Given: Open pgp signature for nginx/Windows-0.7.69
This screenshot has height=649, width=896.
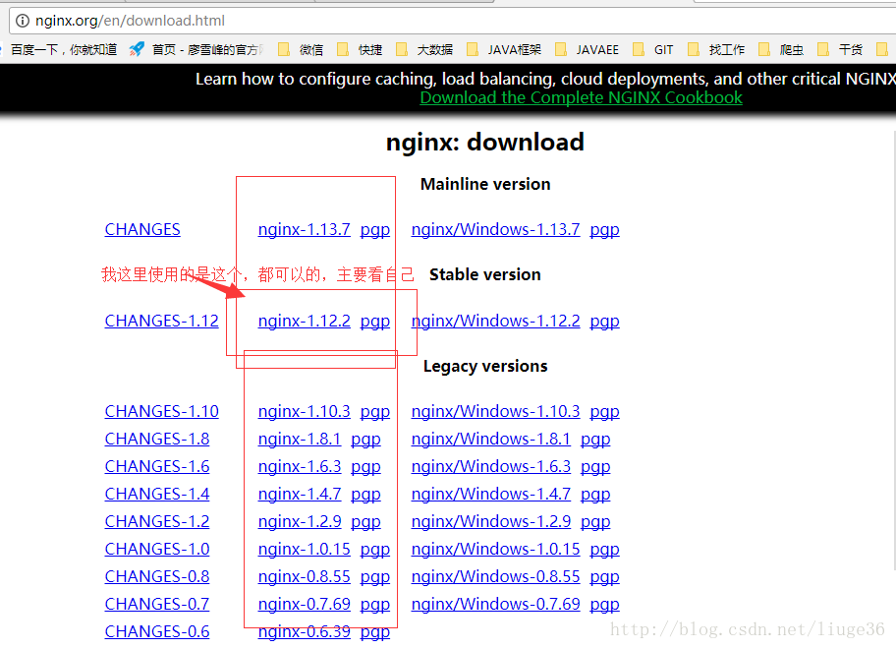Looking at the screenshot, I should (604, 604).
